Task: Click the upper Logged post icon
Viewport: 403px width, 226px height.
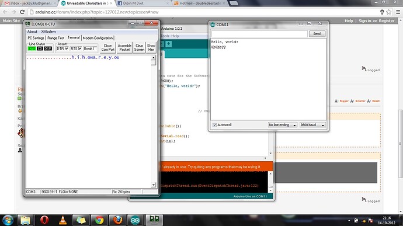Action: coord(364,68)
